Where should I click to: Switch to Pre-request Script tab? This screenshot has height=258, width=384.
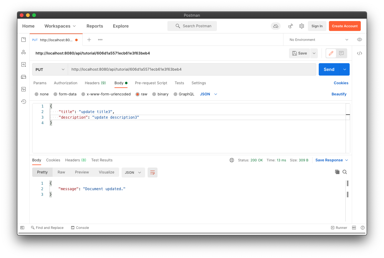point(151,83)
